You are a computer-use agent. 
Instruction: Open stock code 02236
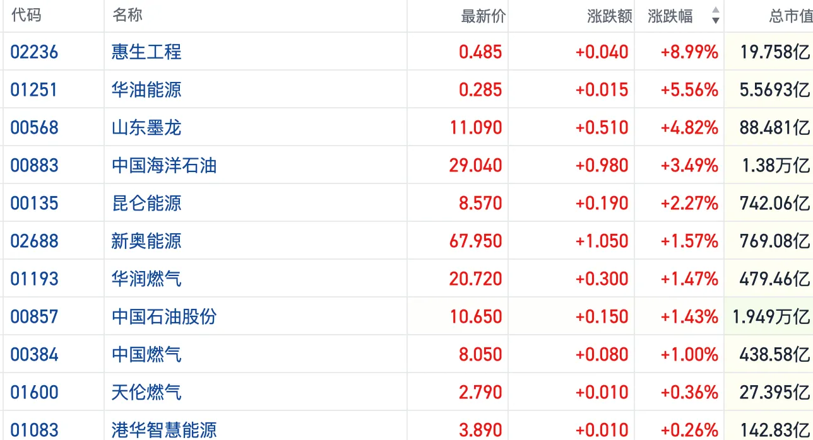tap(34, 52)
